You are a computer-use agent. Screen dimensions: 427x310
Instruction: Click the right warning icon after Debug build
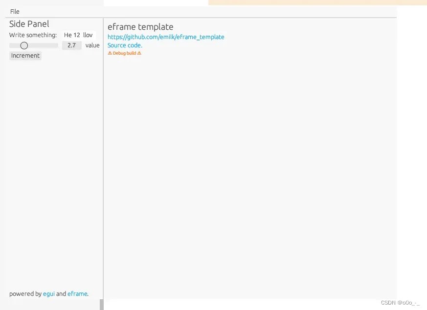[139, 53]
